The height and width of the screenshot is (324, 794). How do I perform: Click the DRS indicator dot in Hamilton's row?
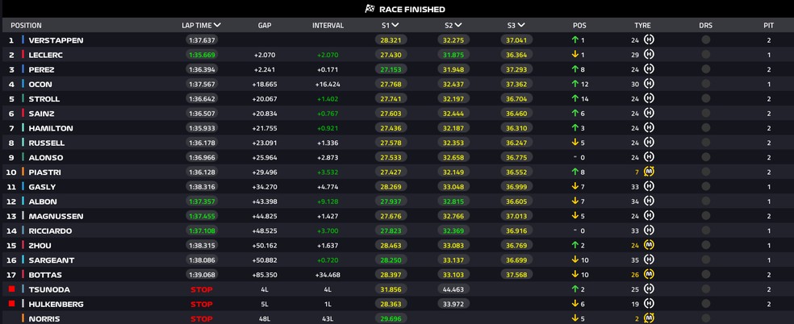pos(705,128)
